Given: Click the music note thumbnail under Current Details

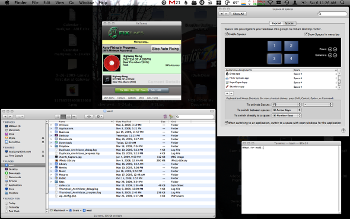Looking at the screenshot, I should coord(107,80).
